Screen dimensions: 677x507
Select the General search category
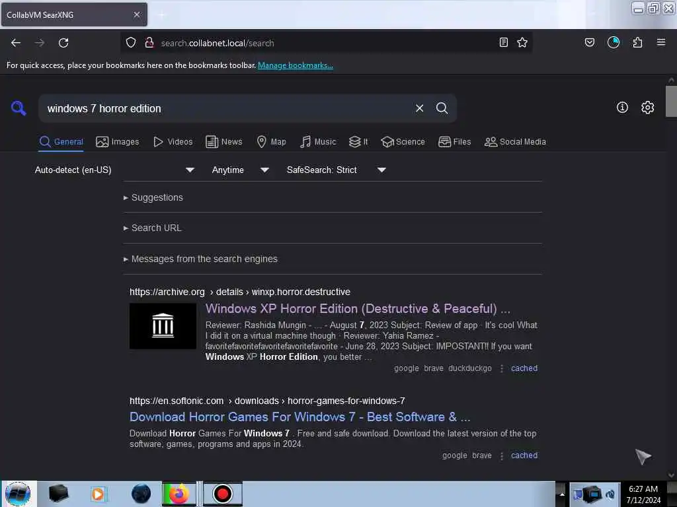click(61, 142)
